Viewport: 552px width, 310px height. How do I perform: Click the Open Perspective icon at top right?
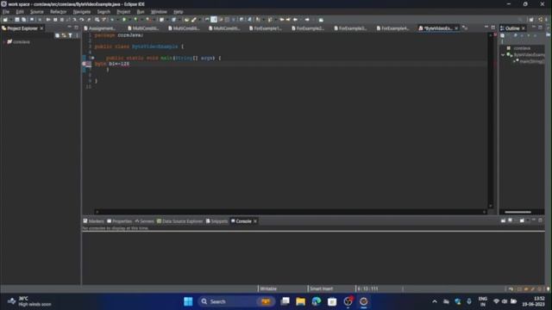(x=531, y=20)
